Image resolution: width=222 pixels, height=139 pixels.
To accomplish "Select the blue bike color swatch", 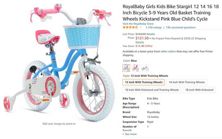I will coord(126,68).
